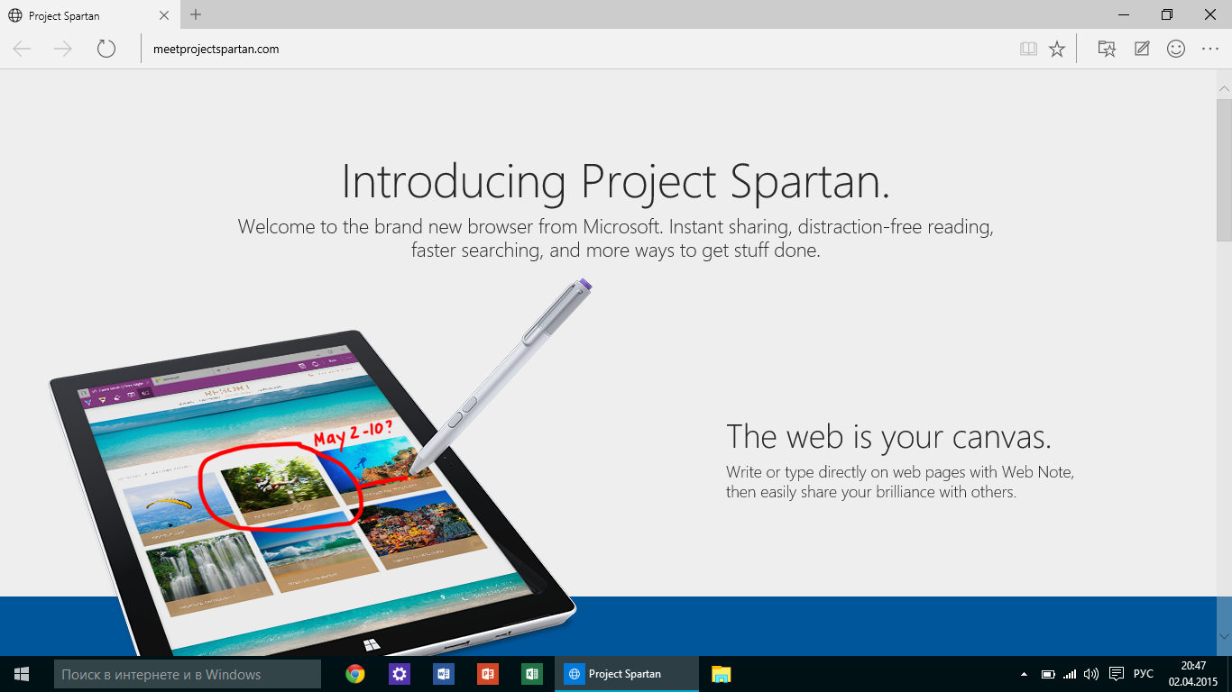Click the Windows search box in taskbar
Image resolution: width=1232 pixels, height=692 pixels.
[188, 674]
